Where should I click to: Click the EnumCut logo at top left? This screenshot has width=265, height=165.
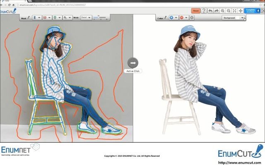[x=8, y=11]
